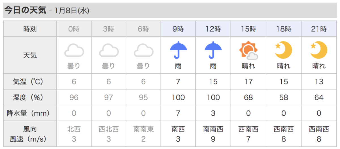Click the 湿度 (%) row label

[30, 97]
